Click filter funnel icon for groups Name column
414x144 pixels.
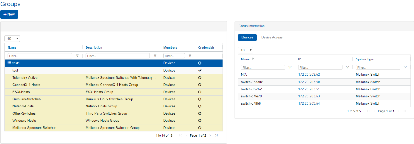[x=77, y=56]
